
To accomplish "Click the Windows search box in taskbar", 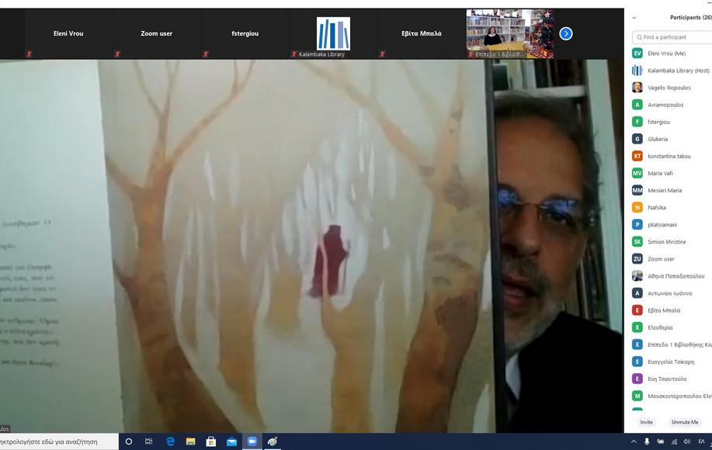I will 59,441.
